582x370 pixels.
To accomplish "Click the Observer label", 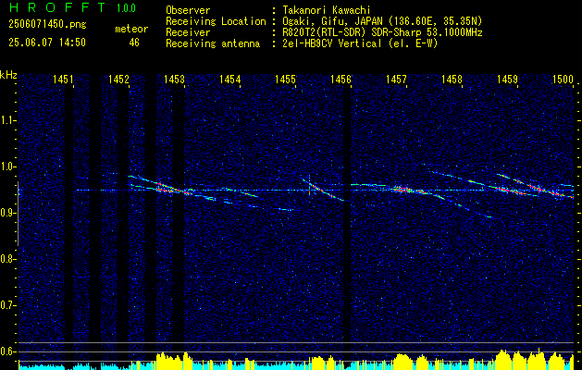I will pos(188,10).
